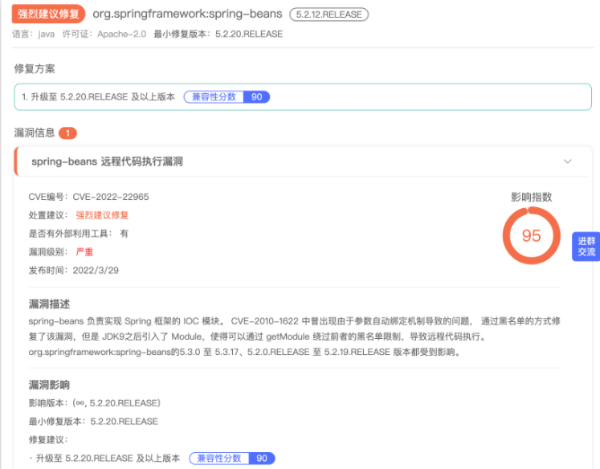
Task: Click the 进群交流 floating button
Action: coord(586,247)
